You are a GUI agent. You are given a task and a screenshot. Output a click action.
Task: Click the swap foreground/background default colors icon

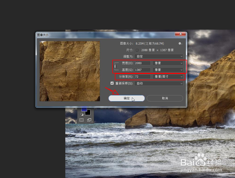tap(82, 114)
